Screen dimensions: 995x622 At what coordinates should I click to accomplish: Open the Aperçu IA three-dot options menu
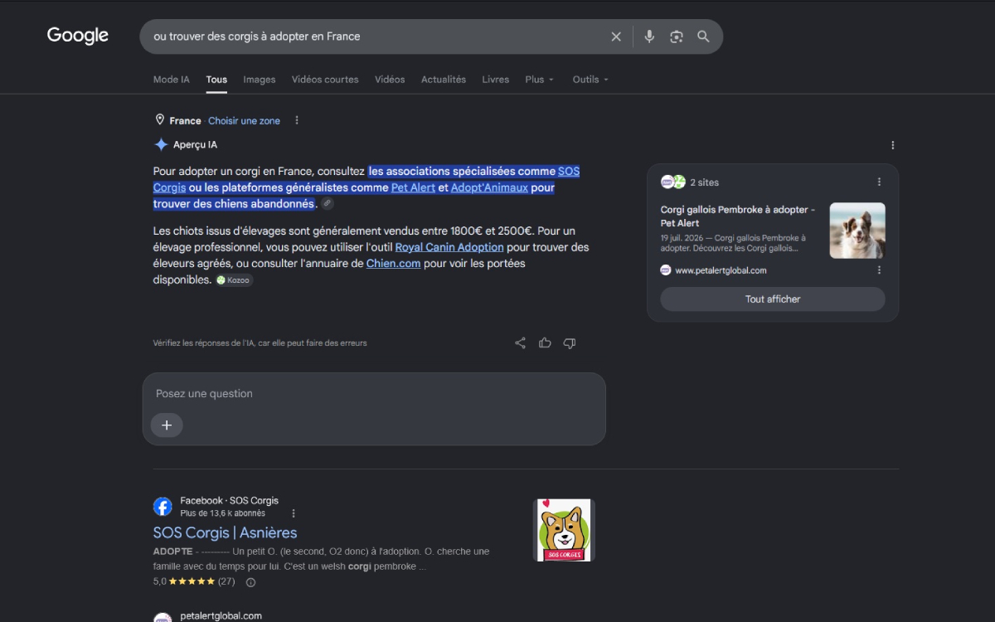click(x=893, y=145)
